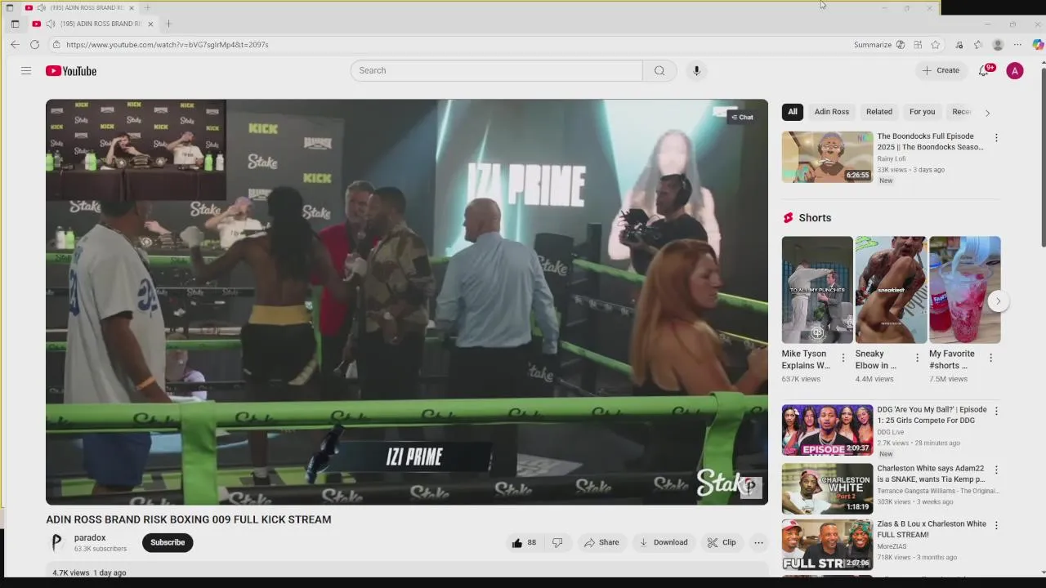Mute the tab via speaker icon, back window
Viewport: 1046px width, 588px height.
click(x=41, y=7)
